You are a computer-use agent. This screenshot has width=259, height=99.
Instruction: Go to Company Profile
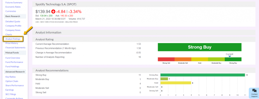[x=13, y=26]
